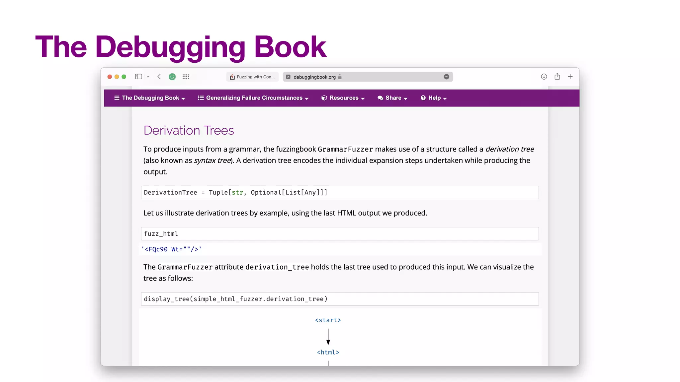Open The Debuggging Book navigation menu
The height and width of the screenshot is (382, 680).
point(150,98)
